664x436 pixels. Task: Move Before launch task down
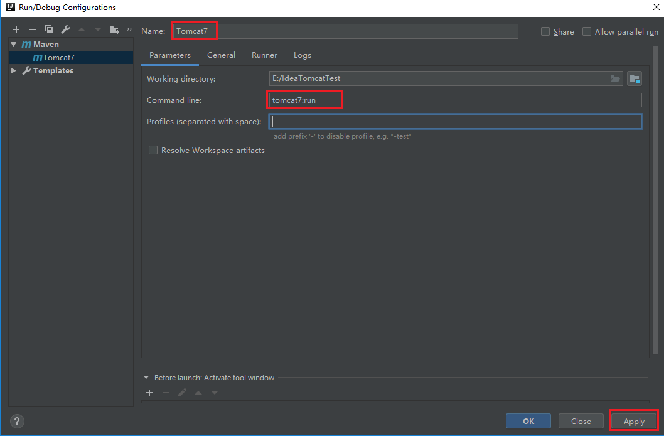(x=215, y=393)
